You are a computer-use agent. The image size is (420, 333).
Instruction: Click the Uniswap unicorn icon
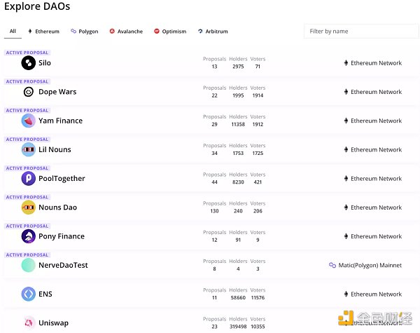point(29,322)
